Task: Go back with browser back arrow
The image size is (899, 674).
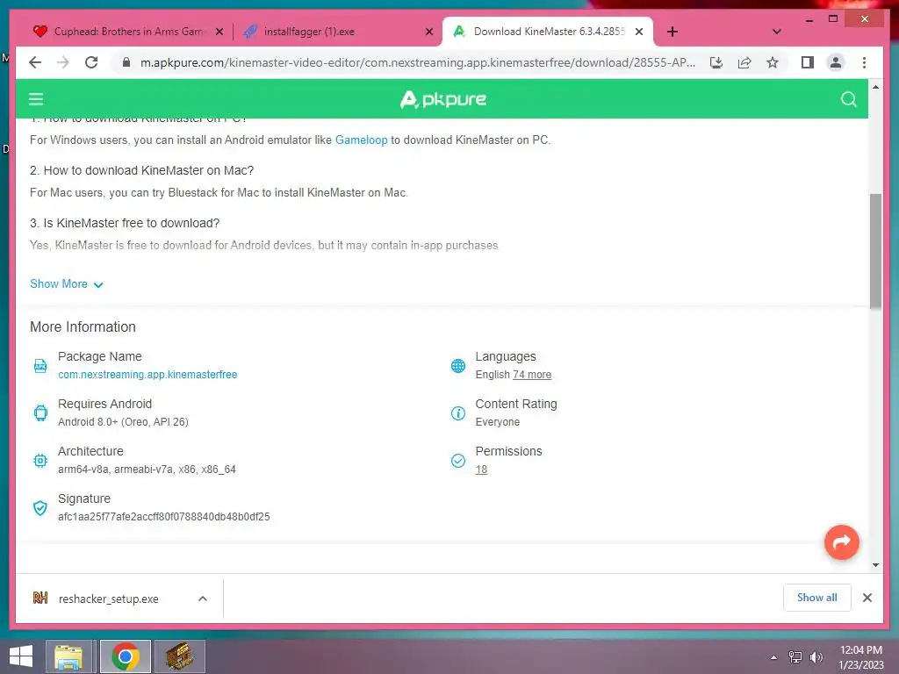Action: click(35, 62)
